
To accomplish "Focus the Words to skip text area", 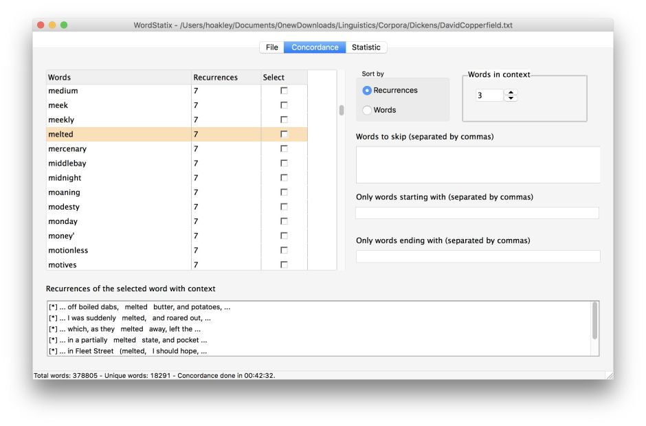I will [x=478, y=165].
